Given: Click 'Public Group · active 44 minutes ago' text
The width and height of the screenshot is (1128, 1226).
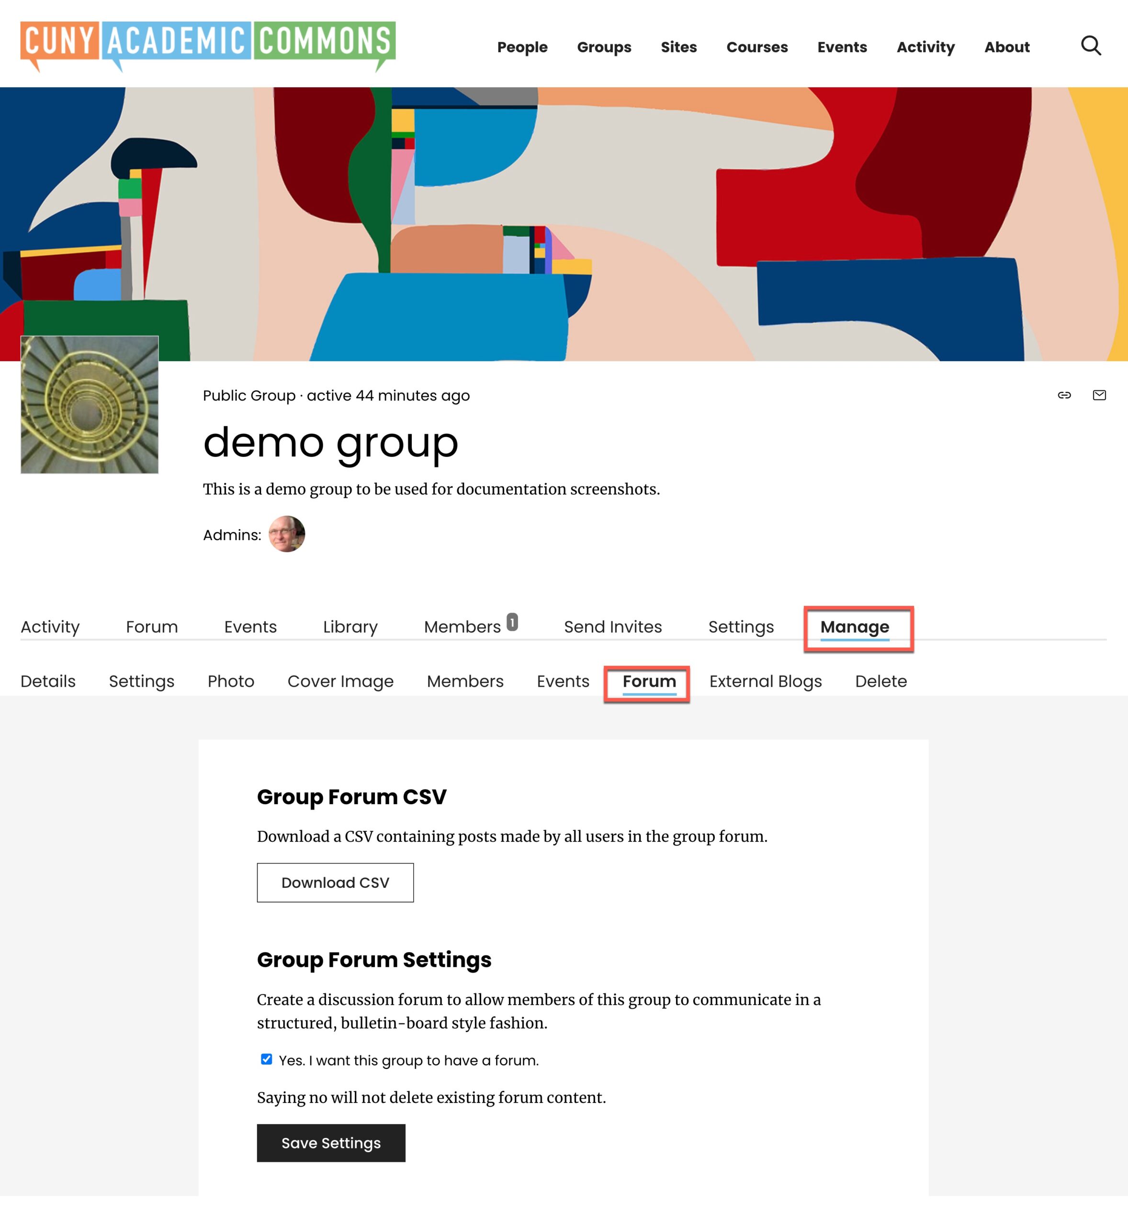Looking at the screenshot, I should pos(336,396).
